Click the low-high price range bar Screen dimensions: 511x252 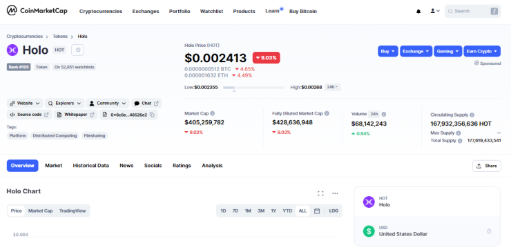254,88
